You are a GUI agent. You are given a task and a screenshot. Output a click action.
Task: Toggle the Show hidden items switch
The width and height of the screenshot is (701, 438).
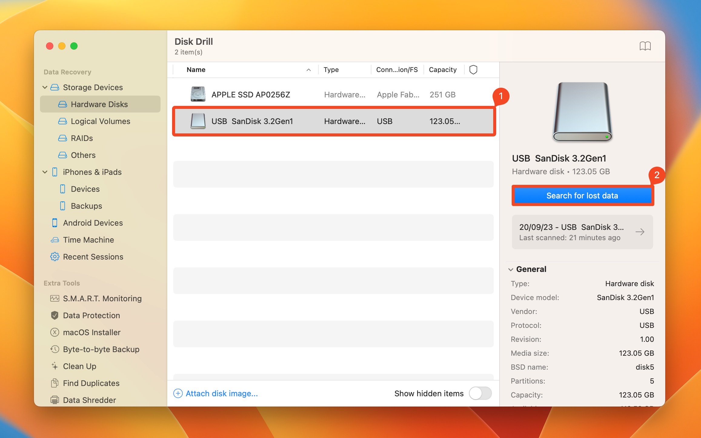tap(480, 393)
